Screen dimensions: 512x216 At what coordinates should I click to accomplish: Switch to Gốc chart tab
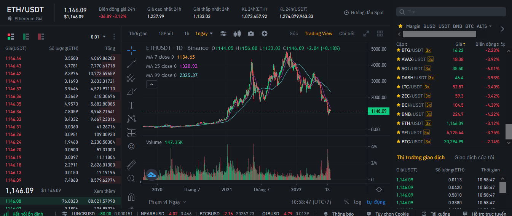(293, 34)
